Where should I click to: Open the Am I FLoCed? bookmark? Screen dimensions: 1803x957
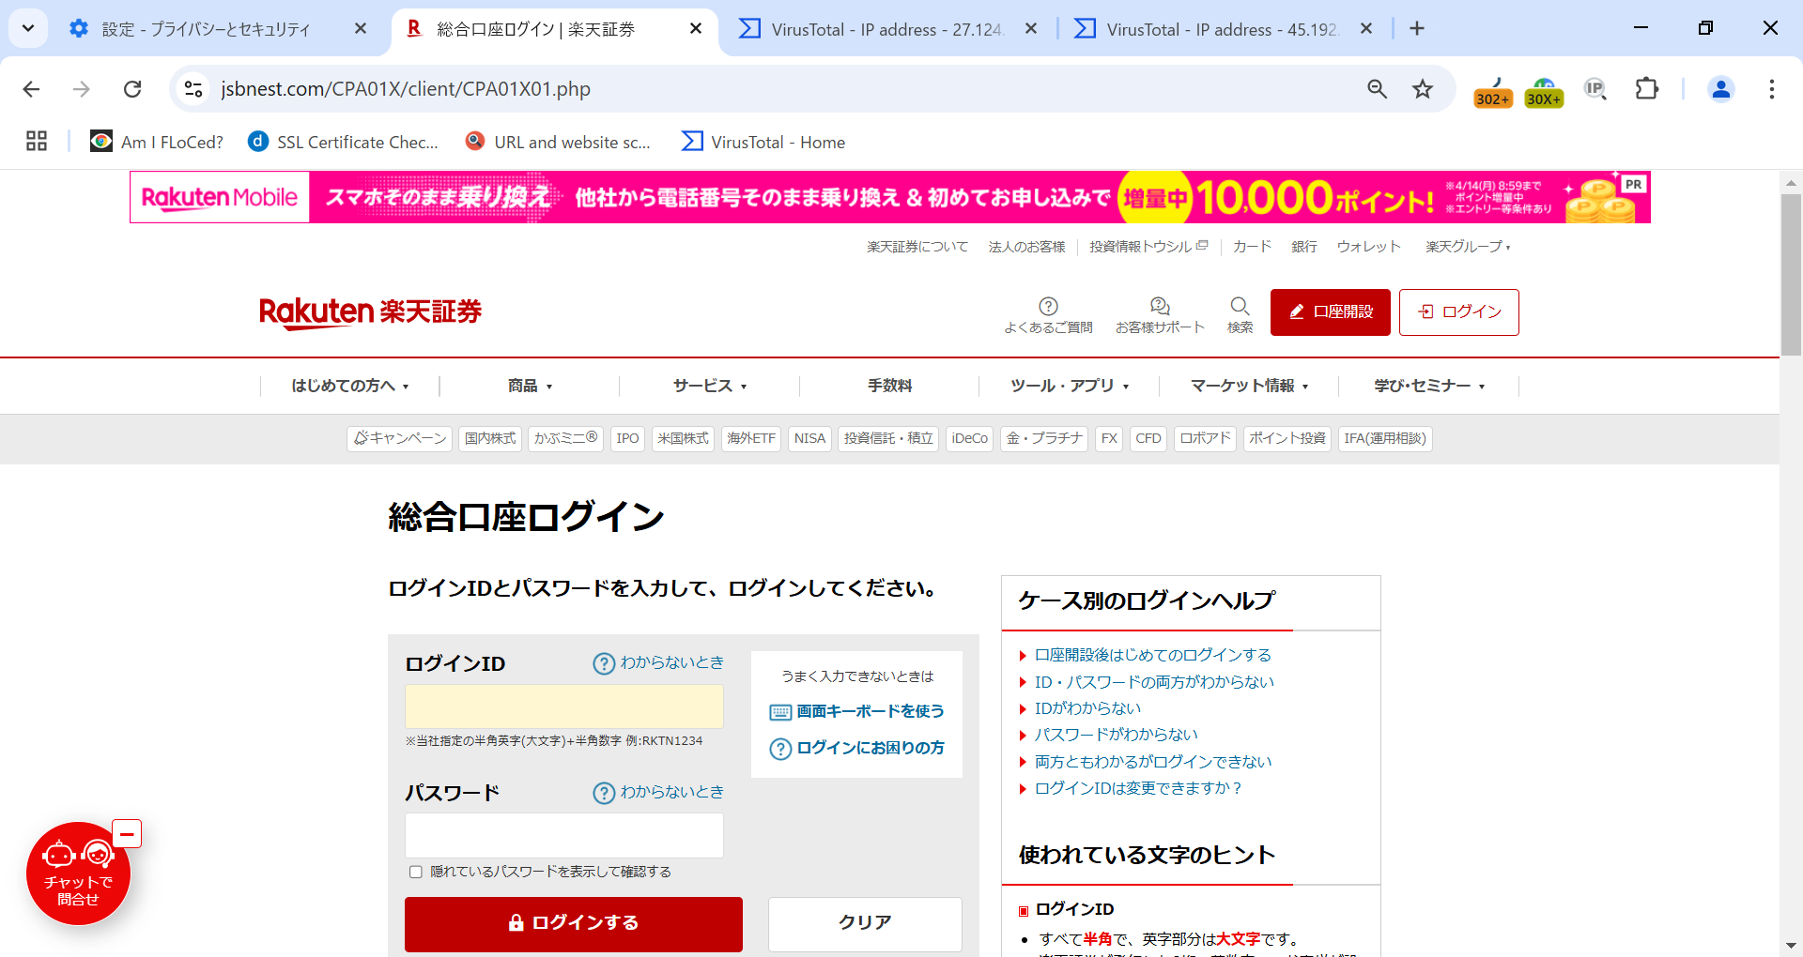tap(157, 142)
